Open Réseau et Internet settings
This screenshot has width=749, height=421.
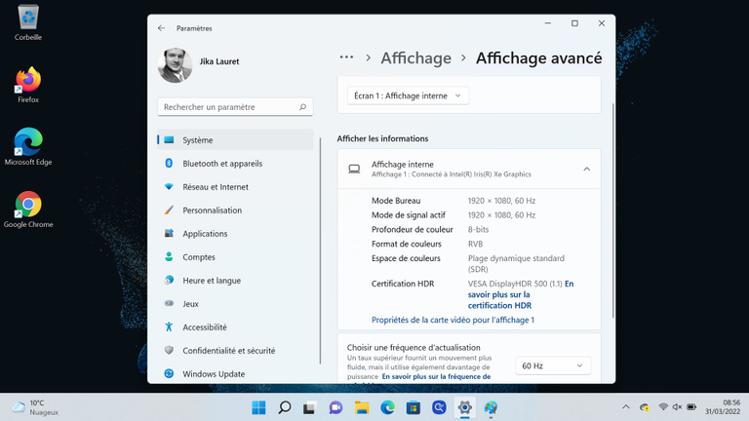coord(235,187)
